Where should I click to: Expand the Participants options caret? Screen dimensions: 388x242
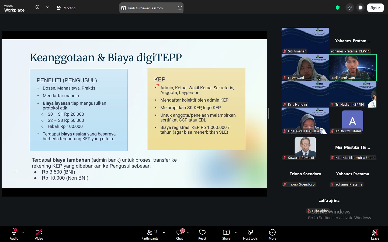pyautogui.click(x=164, y=232)
